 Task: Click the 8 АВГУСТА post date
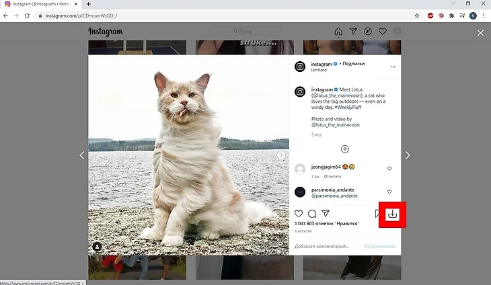click(303, 231)
